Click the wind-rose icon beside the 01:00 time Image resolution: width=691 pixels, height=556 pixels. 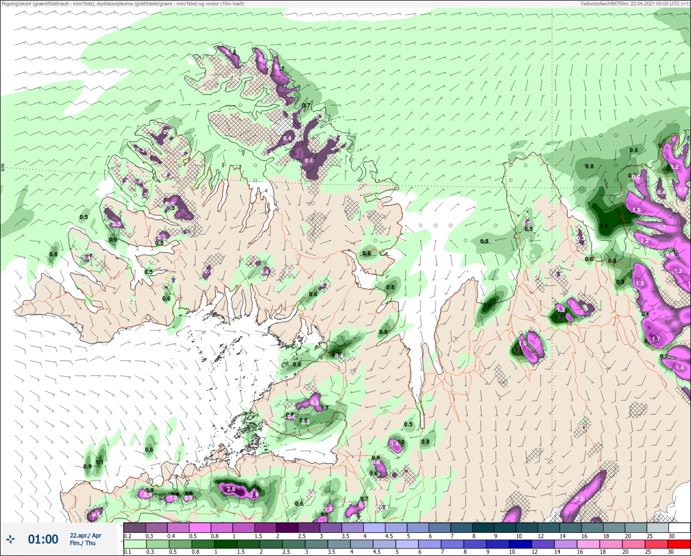coord(10,539)
